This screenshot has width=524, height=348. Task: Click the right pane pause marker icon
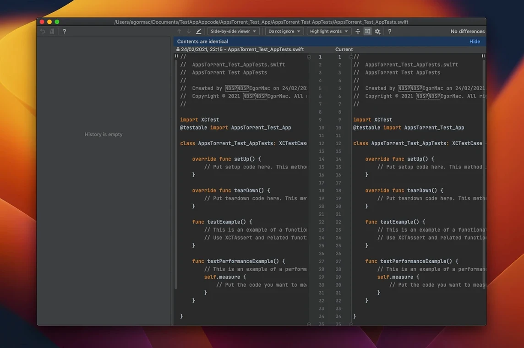[483, 56]
